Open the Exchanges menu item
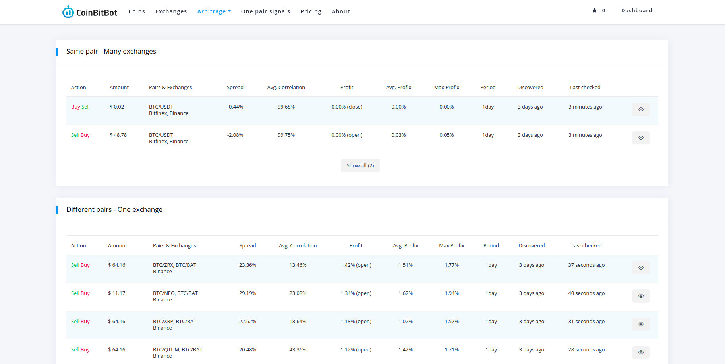The image size is (725, 364). (x=171, y=11)
